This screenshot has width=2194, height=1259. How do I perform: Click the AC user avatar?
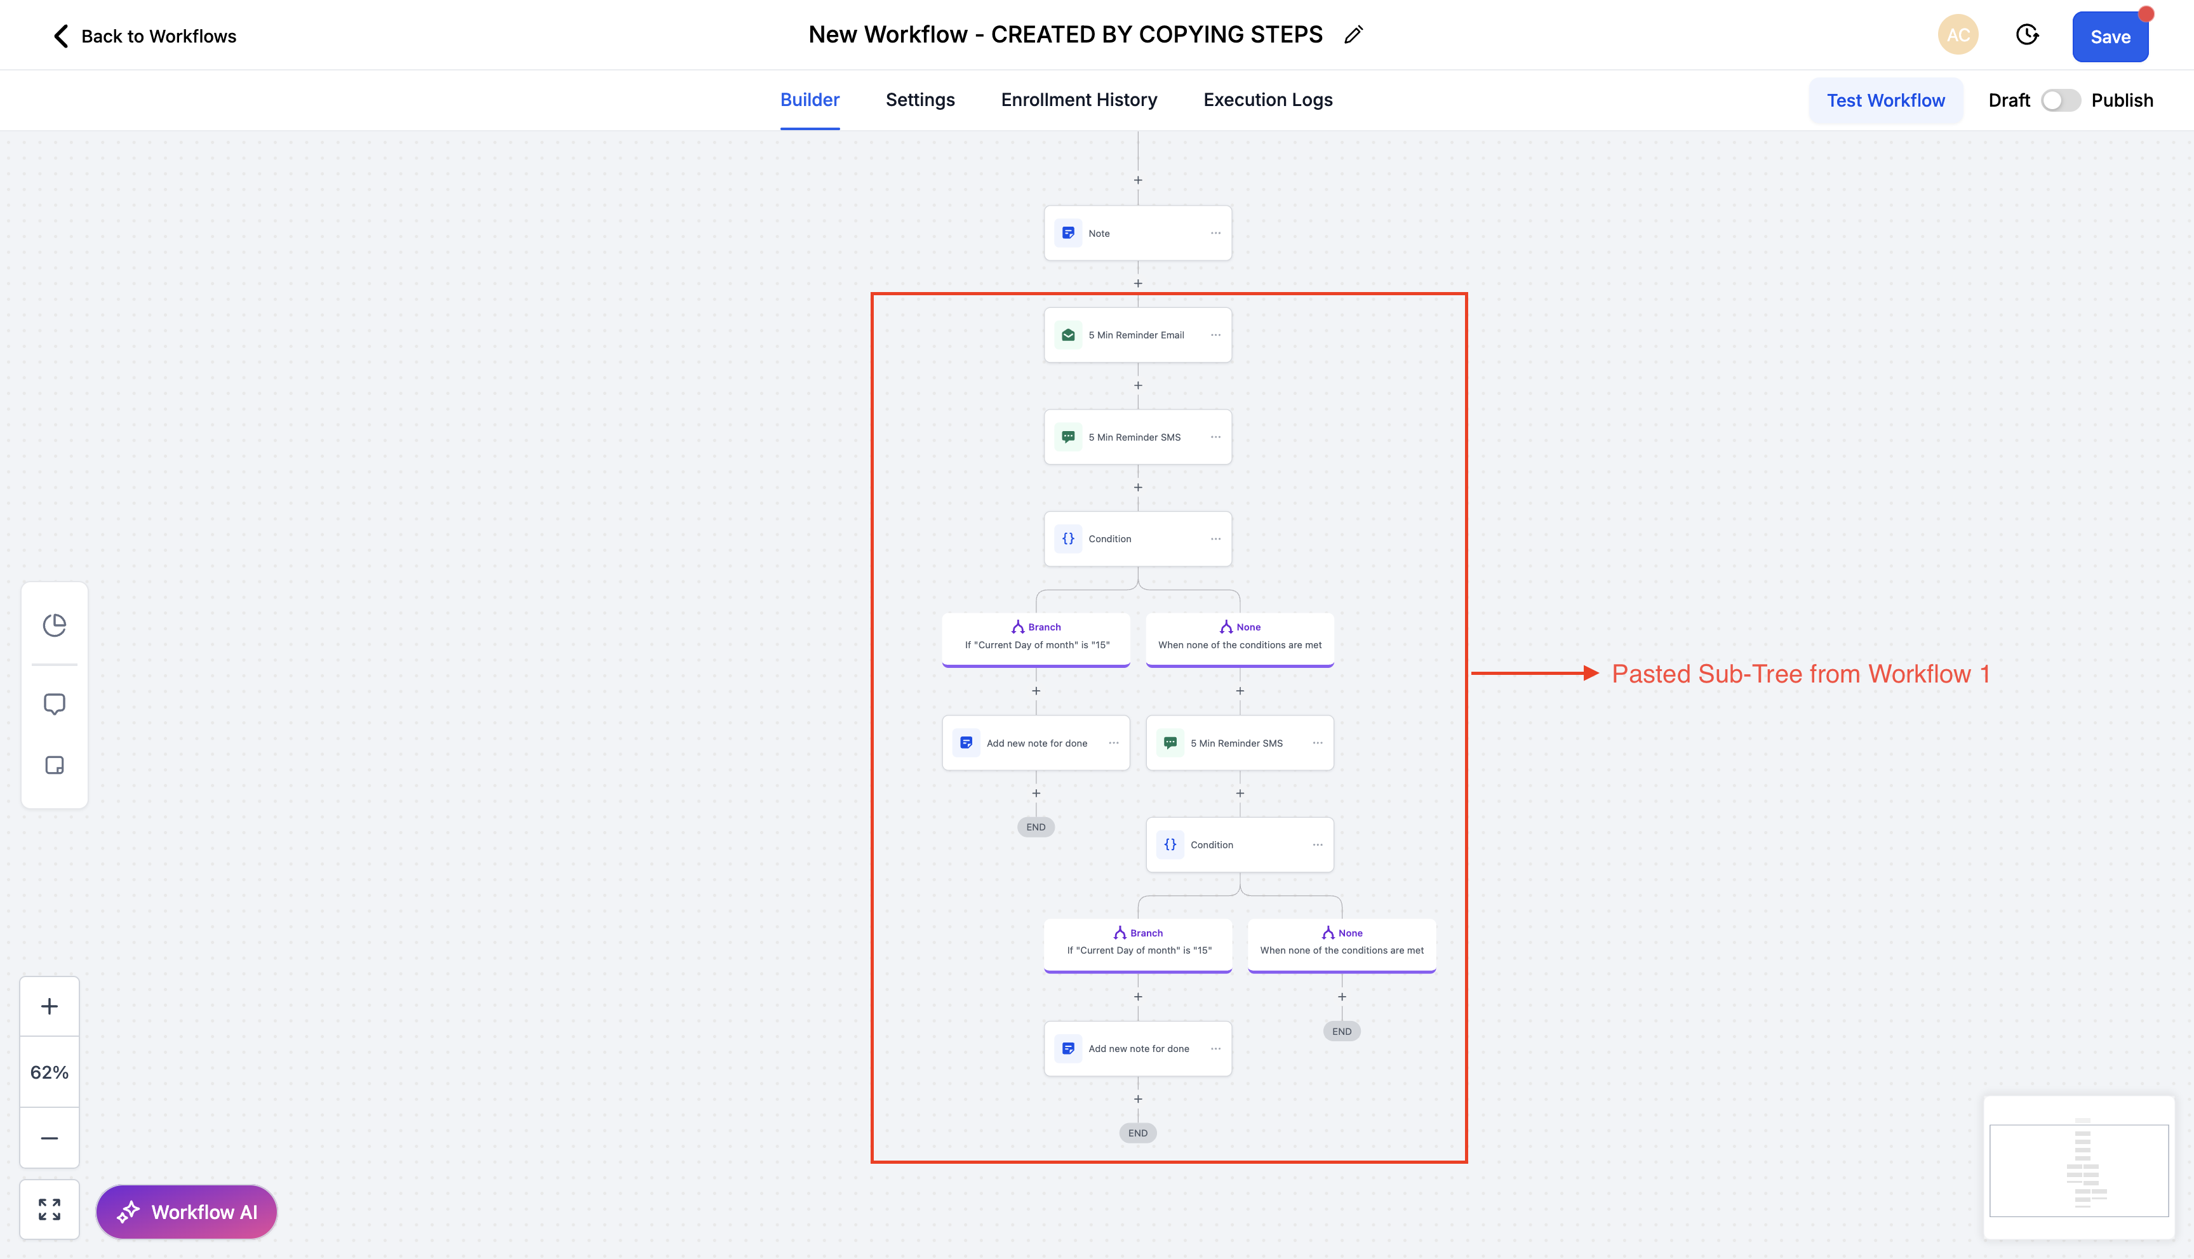pos(1958,36)
